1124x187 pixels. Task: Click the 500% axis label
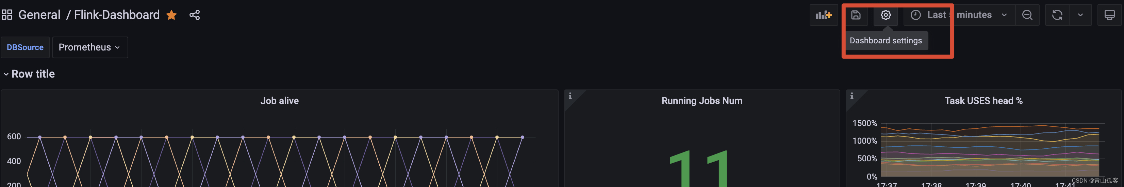867,159
